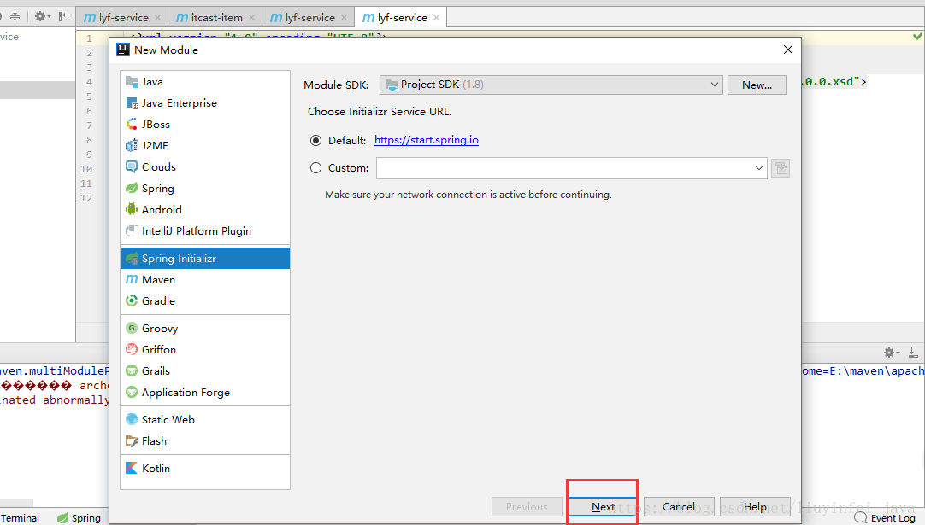
Task: Pick J2ME from the module list
Action: [204, 145]
